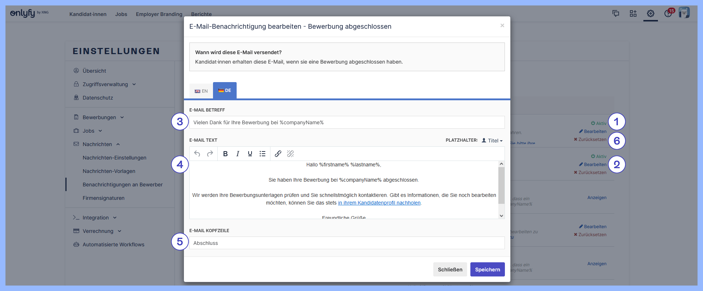Toggle the second Aktiv status switch
This screenshot has width=703, height=291.
[x=598, y=156]
